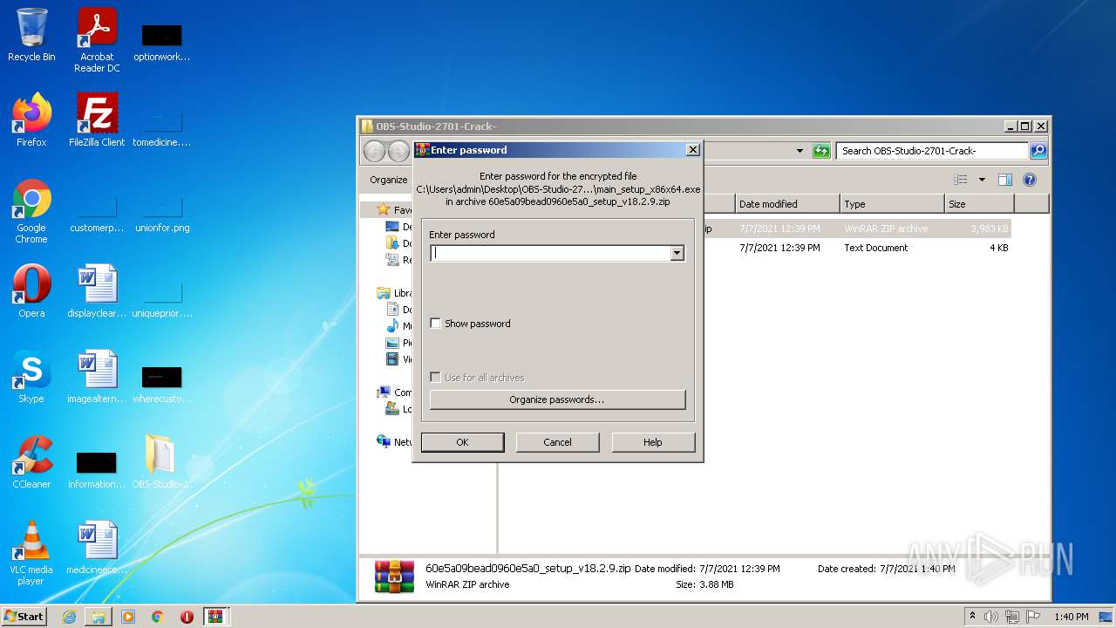Click the Enter password text field
The width and height of the screenshot is (1116, 628).
[551, 253]
